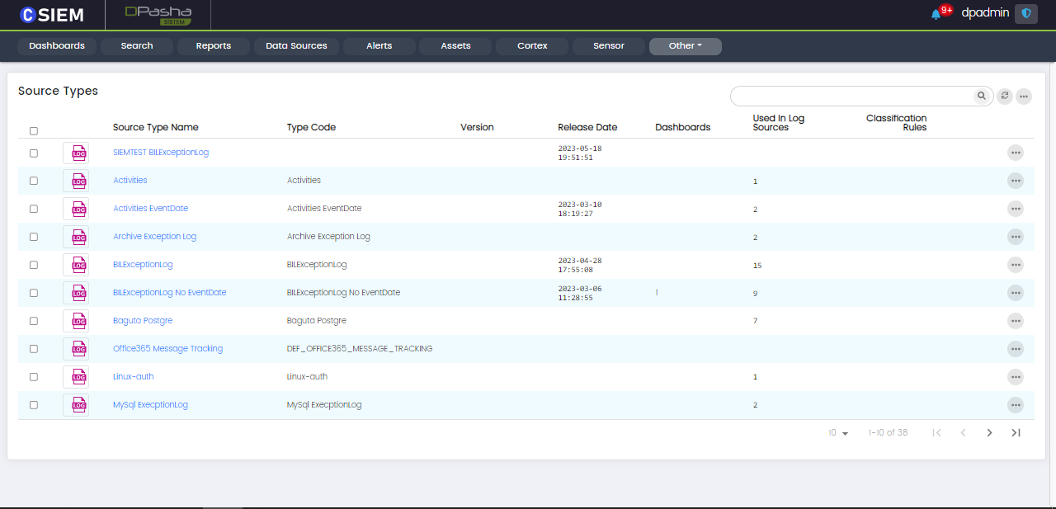Click the log file icon for Baguta Postgre
The width and height of the screenshot is (1056, 509).
(76, 321)
